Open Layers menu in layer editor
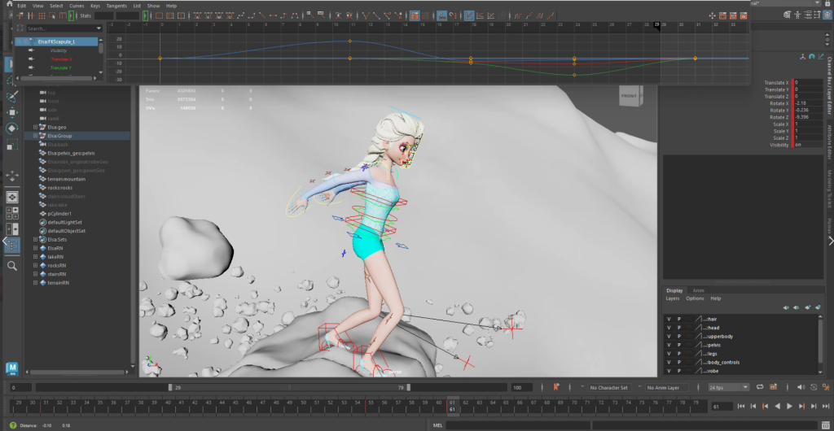 pyautogui.click(x=673, y=298)
